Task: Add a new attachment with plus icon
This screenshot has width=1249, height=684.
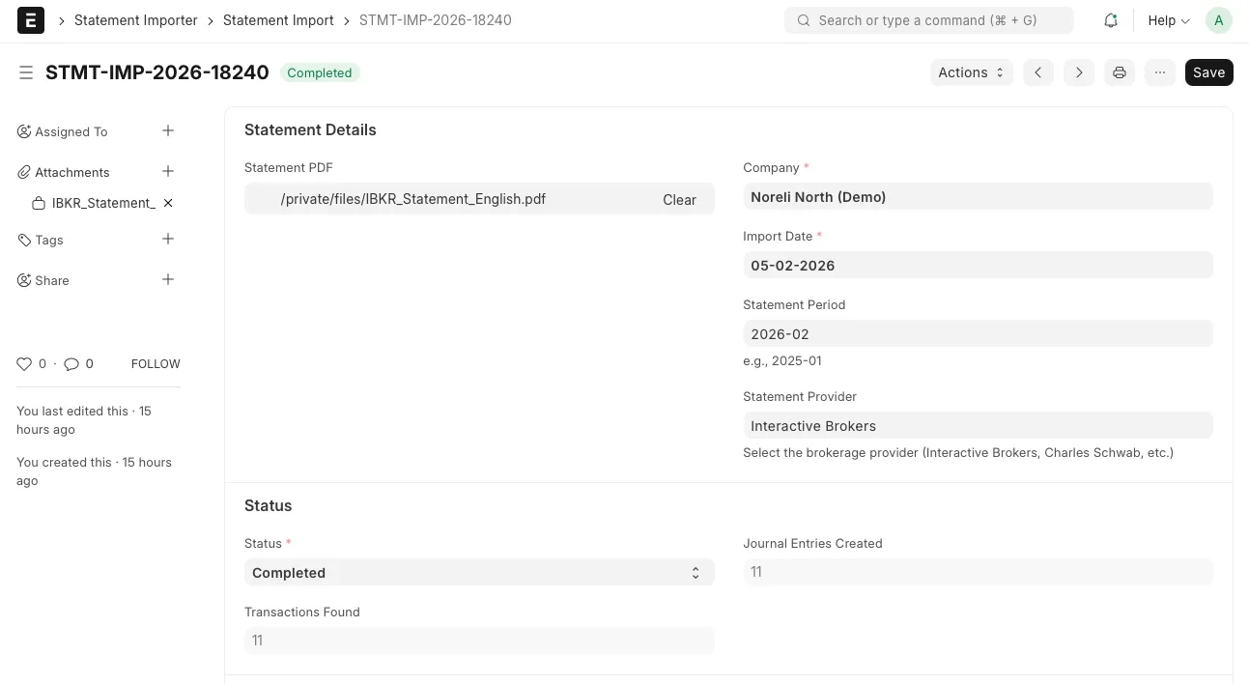Action: pos(168,172)
